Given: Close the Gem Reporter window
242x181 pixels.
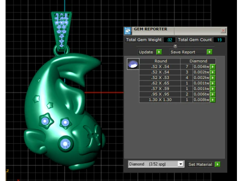Looking at the screenshot, I should click(223, 31).
